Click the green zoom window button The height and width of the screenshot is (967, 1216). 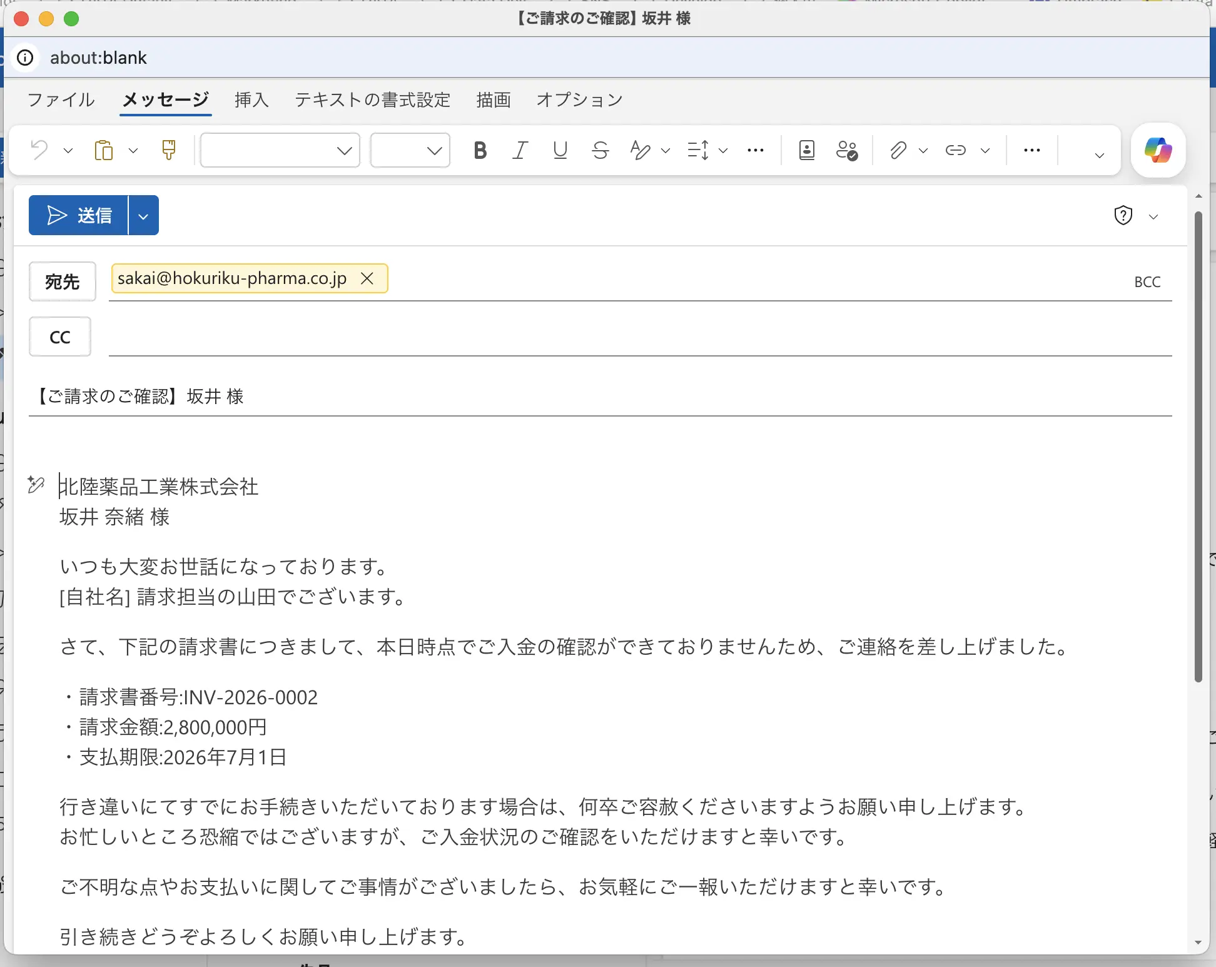pos(72,19)
